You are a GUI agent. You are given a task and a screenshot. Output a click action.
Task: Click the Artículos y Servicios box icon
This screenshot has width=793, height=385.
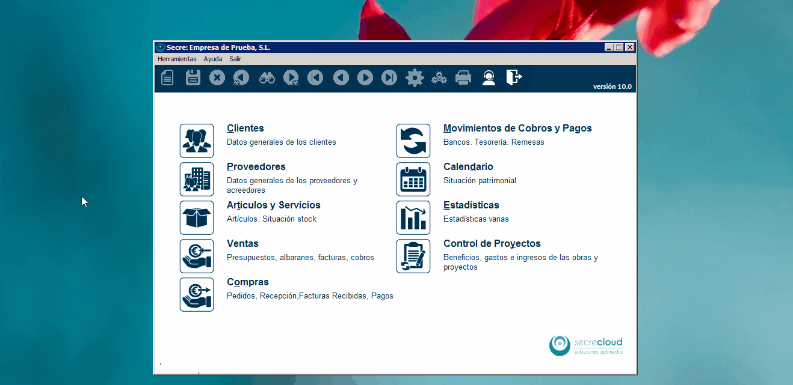click(197, 217)
